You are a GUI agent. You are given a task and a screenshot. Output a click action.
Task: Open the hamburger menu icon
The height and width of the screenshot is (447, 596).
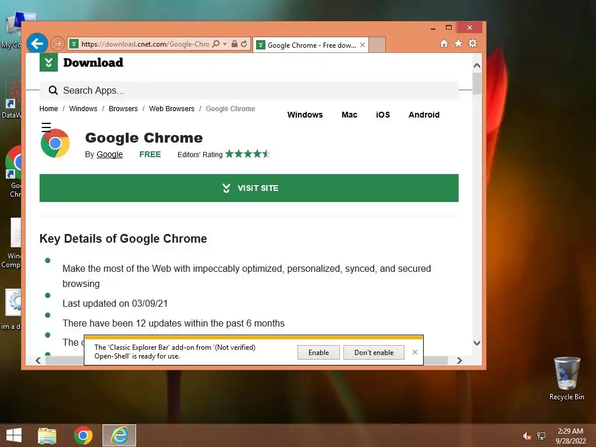click(x=46, y=127)
